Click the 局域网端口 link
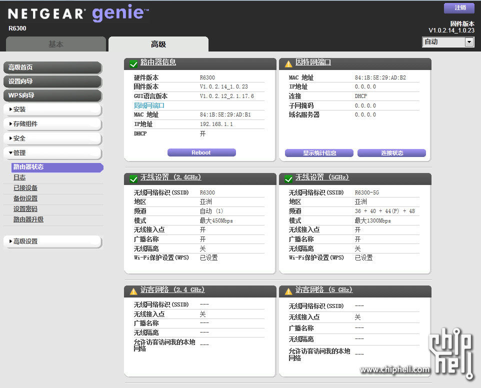The height and width of the screenshot is (388, 481). pos(149,105)
